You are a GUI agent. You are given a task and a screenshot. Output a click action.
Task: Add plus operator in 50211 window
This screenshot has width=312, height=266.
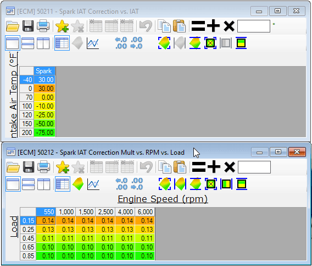(214, 26)
